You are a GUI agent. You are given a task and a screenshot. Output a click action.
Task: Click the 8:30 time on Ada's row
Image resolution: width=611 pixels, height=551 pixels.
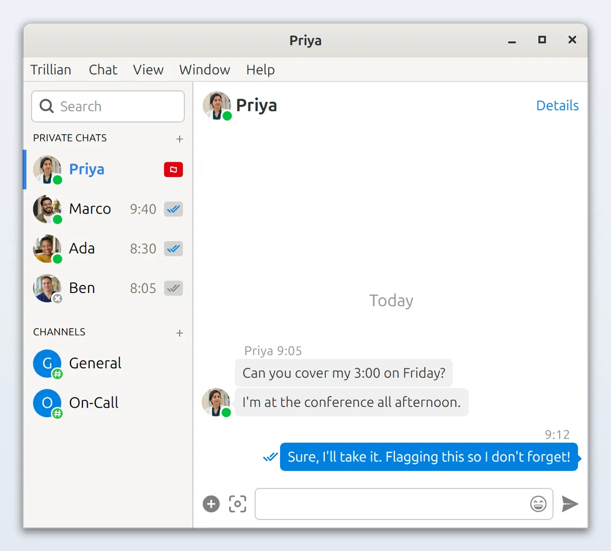click(143, 249)
